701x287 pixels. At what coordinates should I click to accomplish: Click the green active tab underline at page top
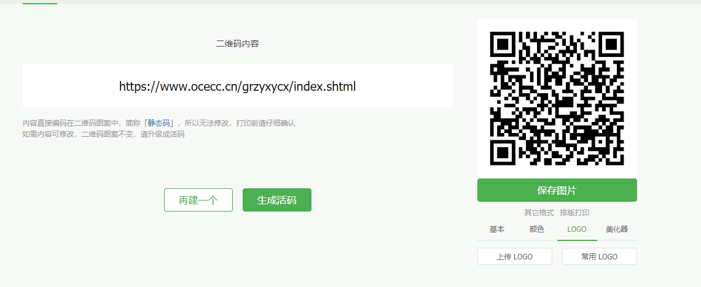[40, 3]
